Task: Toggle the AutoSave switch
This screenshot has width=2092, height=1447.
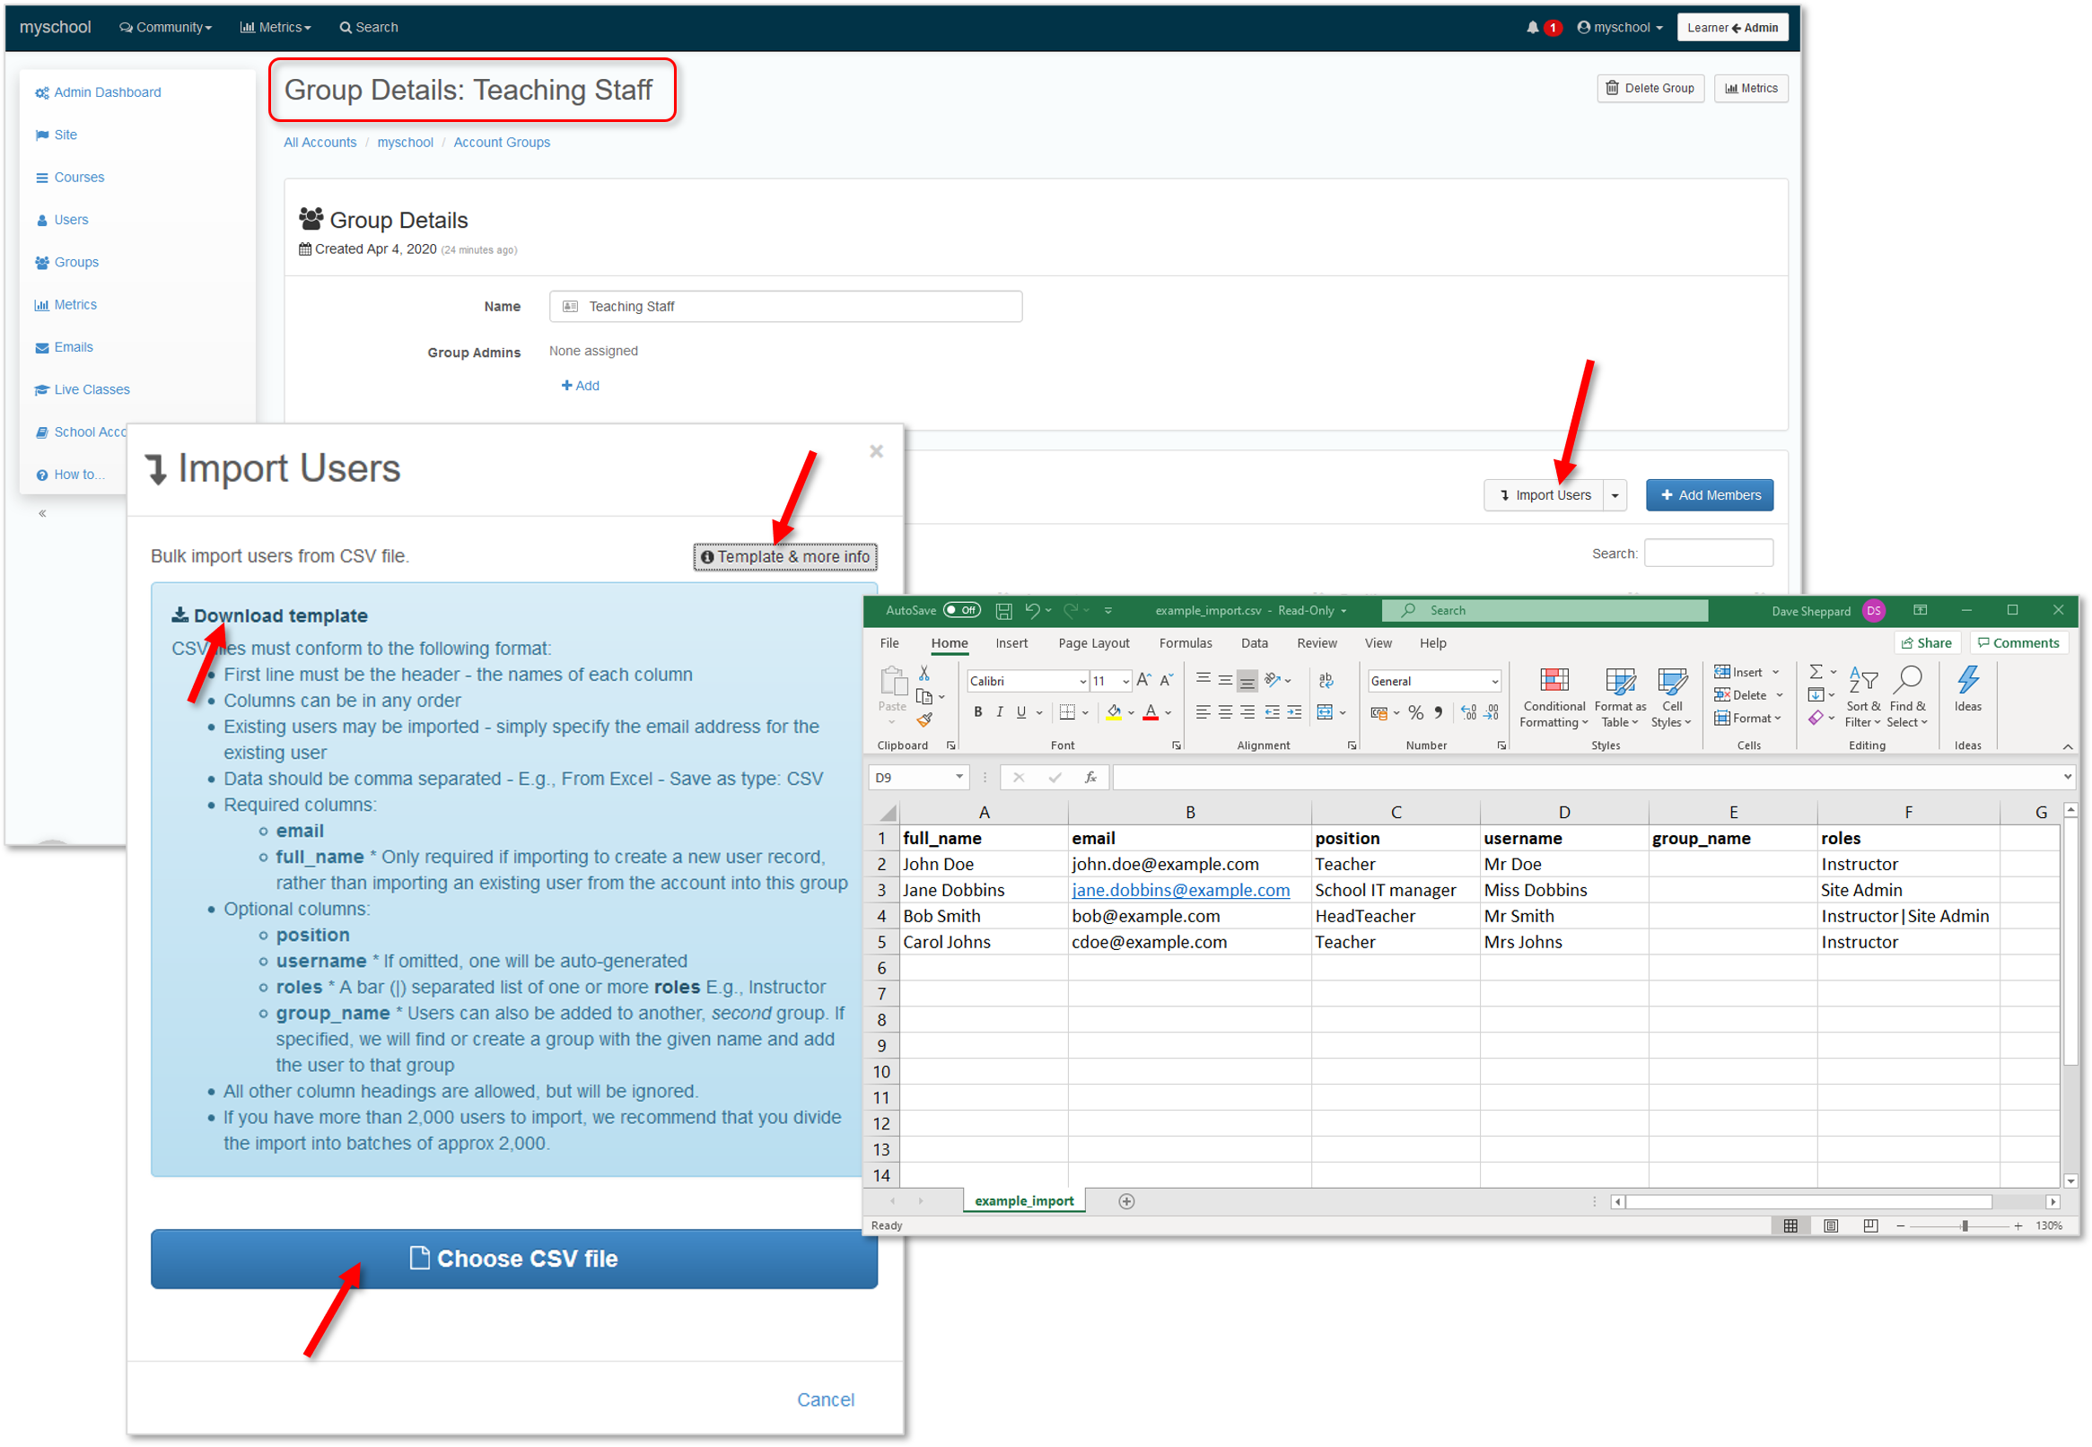Action: point(961,610)
